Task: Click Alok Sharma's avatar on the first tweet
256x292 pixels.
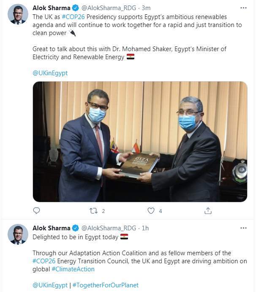Action: click(x=18, y=14)
